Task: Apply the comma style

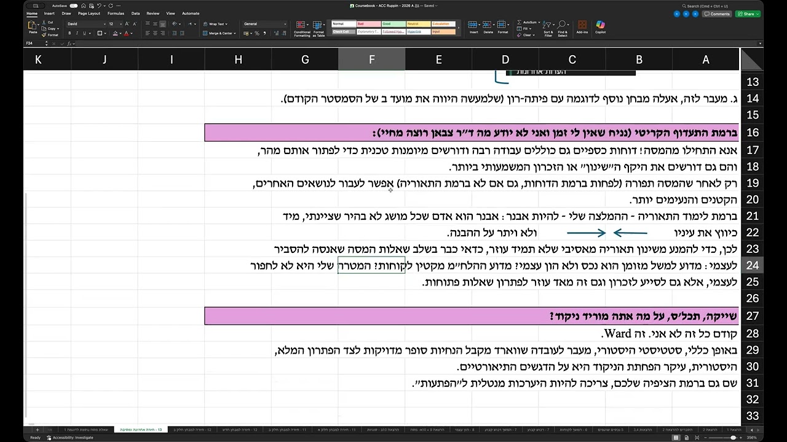Action: pyautogui.click(x=265, y=33)
